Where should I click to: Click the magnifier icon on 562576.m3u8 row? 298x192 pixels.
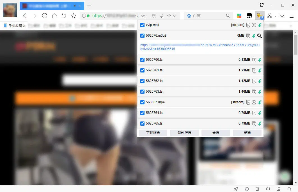pyautogui.click(x=260, y=36)
